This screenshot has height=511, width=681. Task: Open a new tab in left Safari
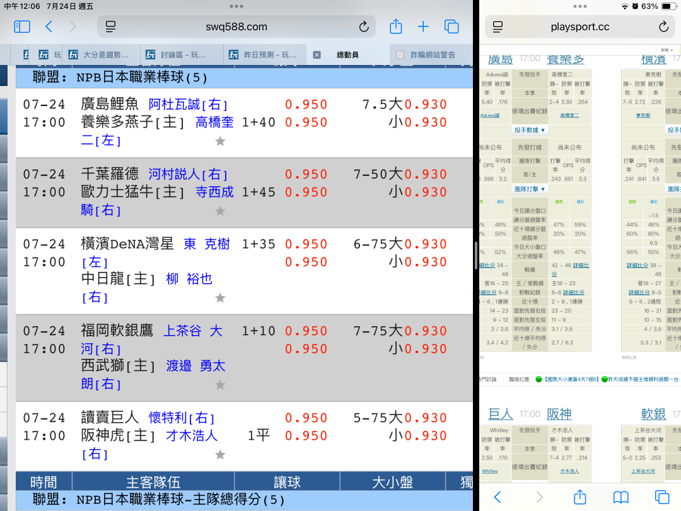423,26
